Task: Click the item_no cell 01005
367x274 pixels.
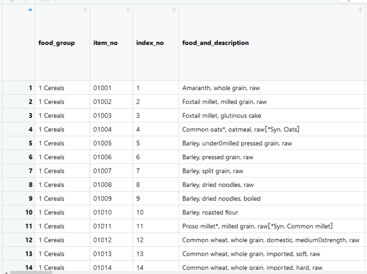Action: 102,143
